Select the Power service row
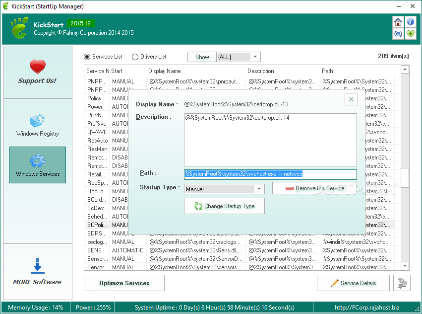The width and height of the screenshot is (422, 314). click(106, 107)
